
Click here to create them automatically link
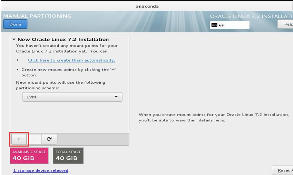(x=71, y=60)
